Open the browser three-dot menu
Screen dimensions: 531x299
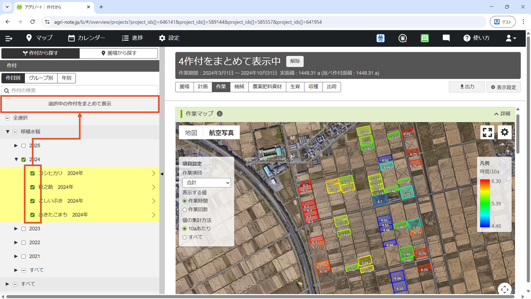click(x=523, y=22)
